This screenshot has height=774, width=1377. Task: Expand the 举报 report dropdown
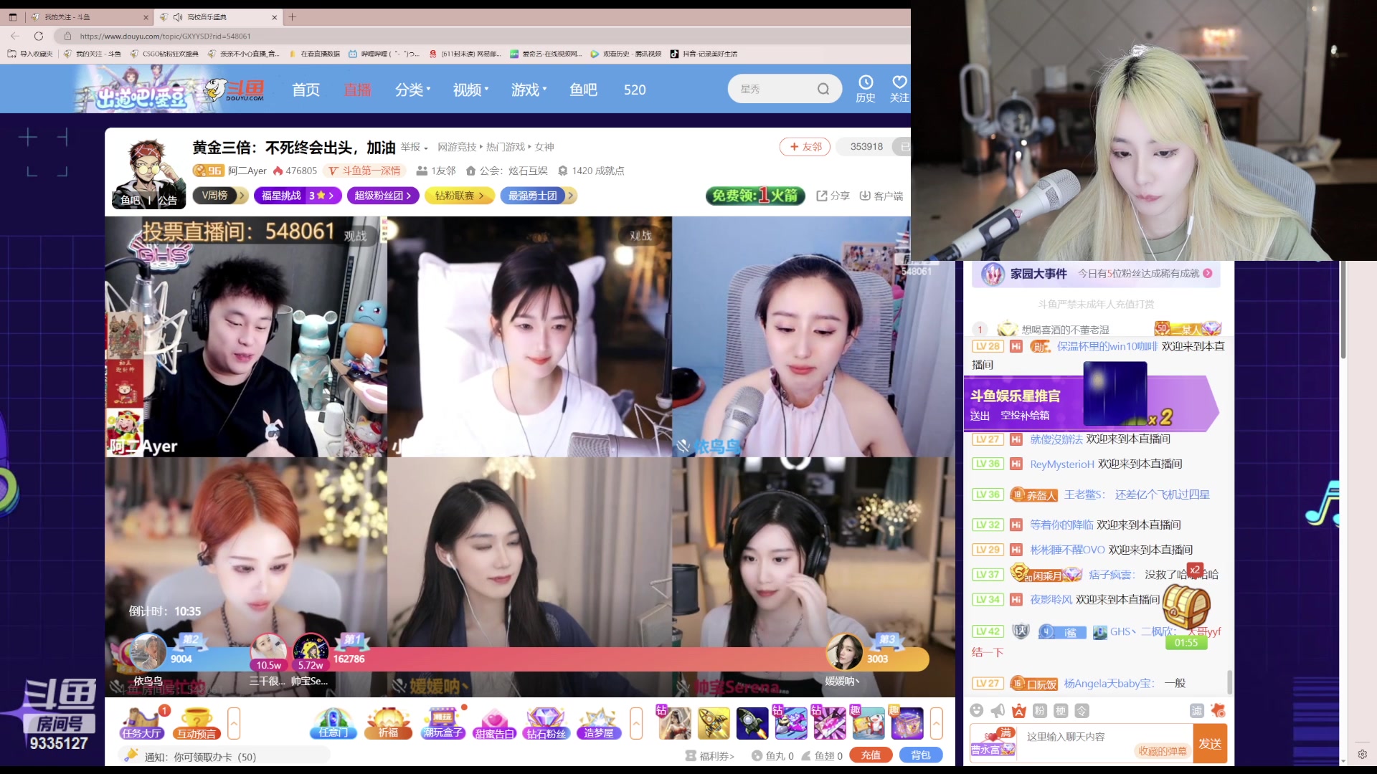click(414, 147)
